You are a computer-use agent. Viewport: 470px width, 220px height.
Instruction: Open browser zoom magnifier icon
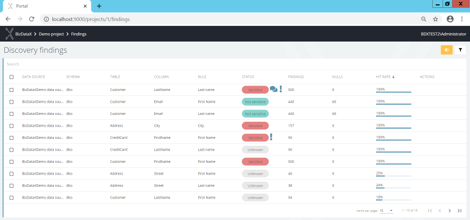click(423, 19)
